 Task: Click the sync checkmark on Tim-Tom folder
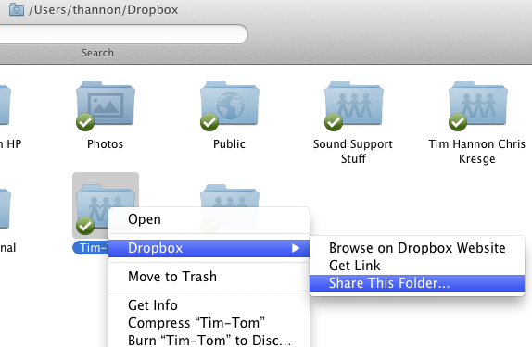click(85, 226)
